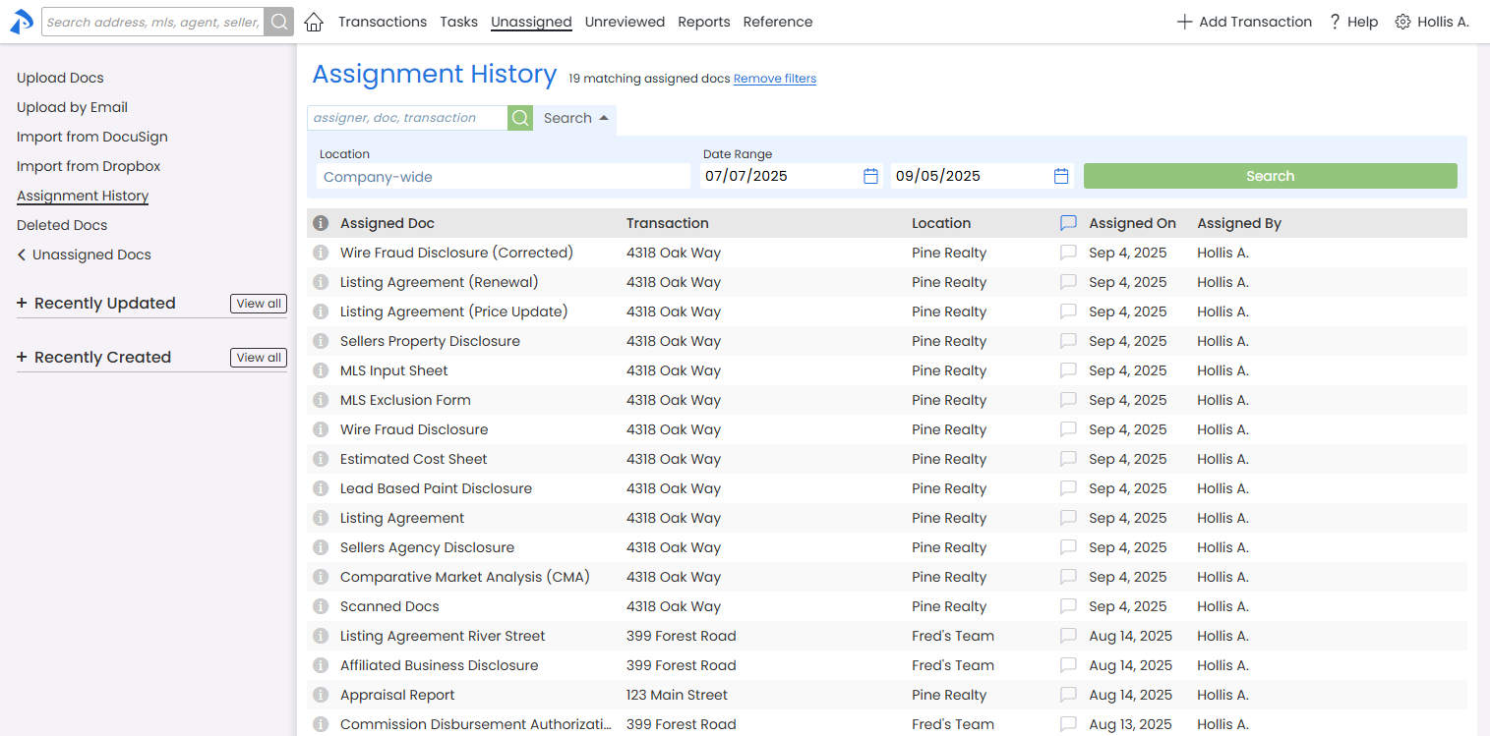
Task: Open calendar picker for end date 09/05/2025
Action: click(x=1061, y=176)
